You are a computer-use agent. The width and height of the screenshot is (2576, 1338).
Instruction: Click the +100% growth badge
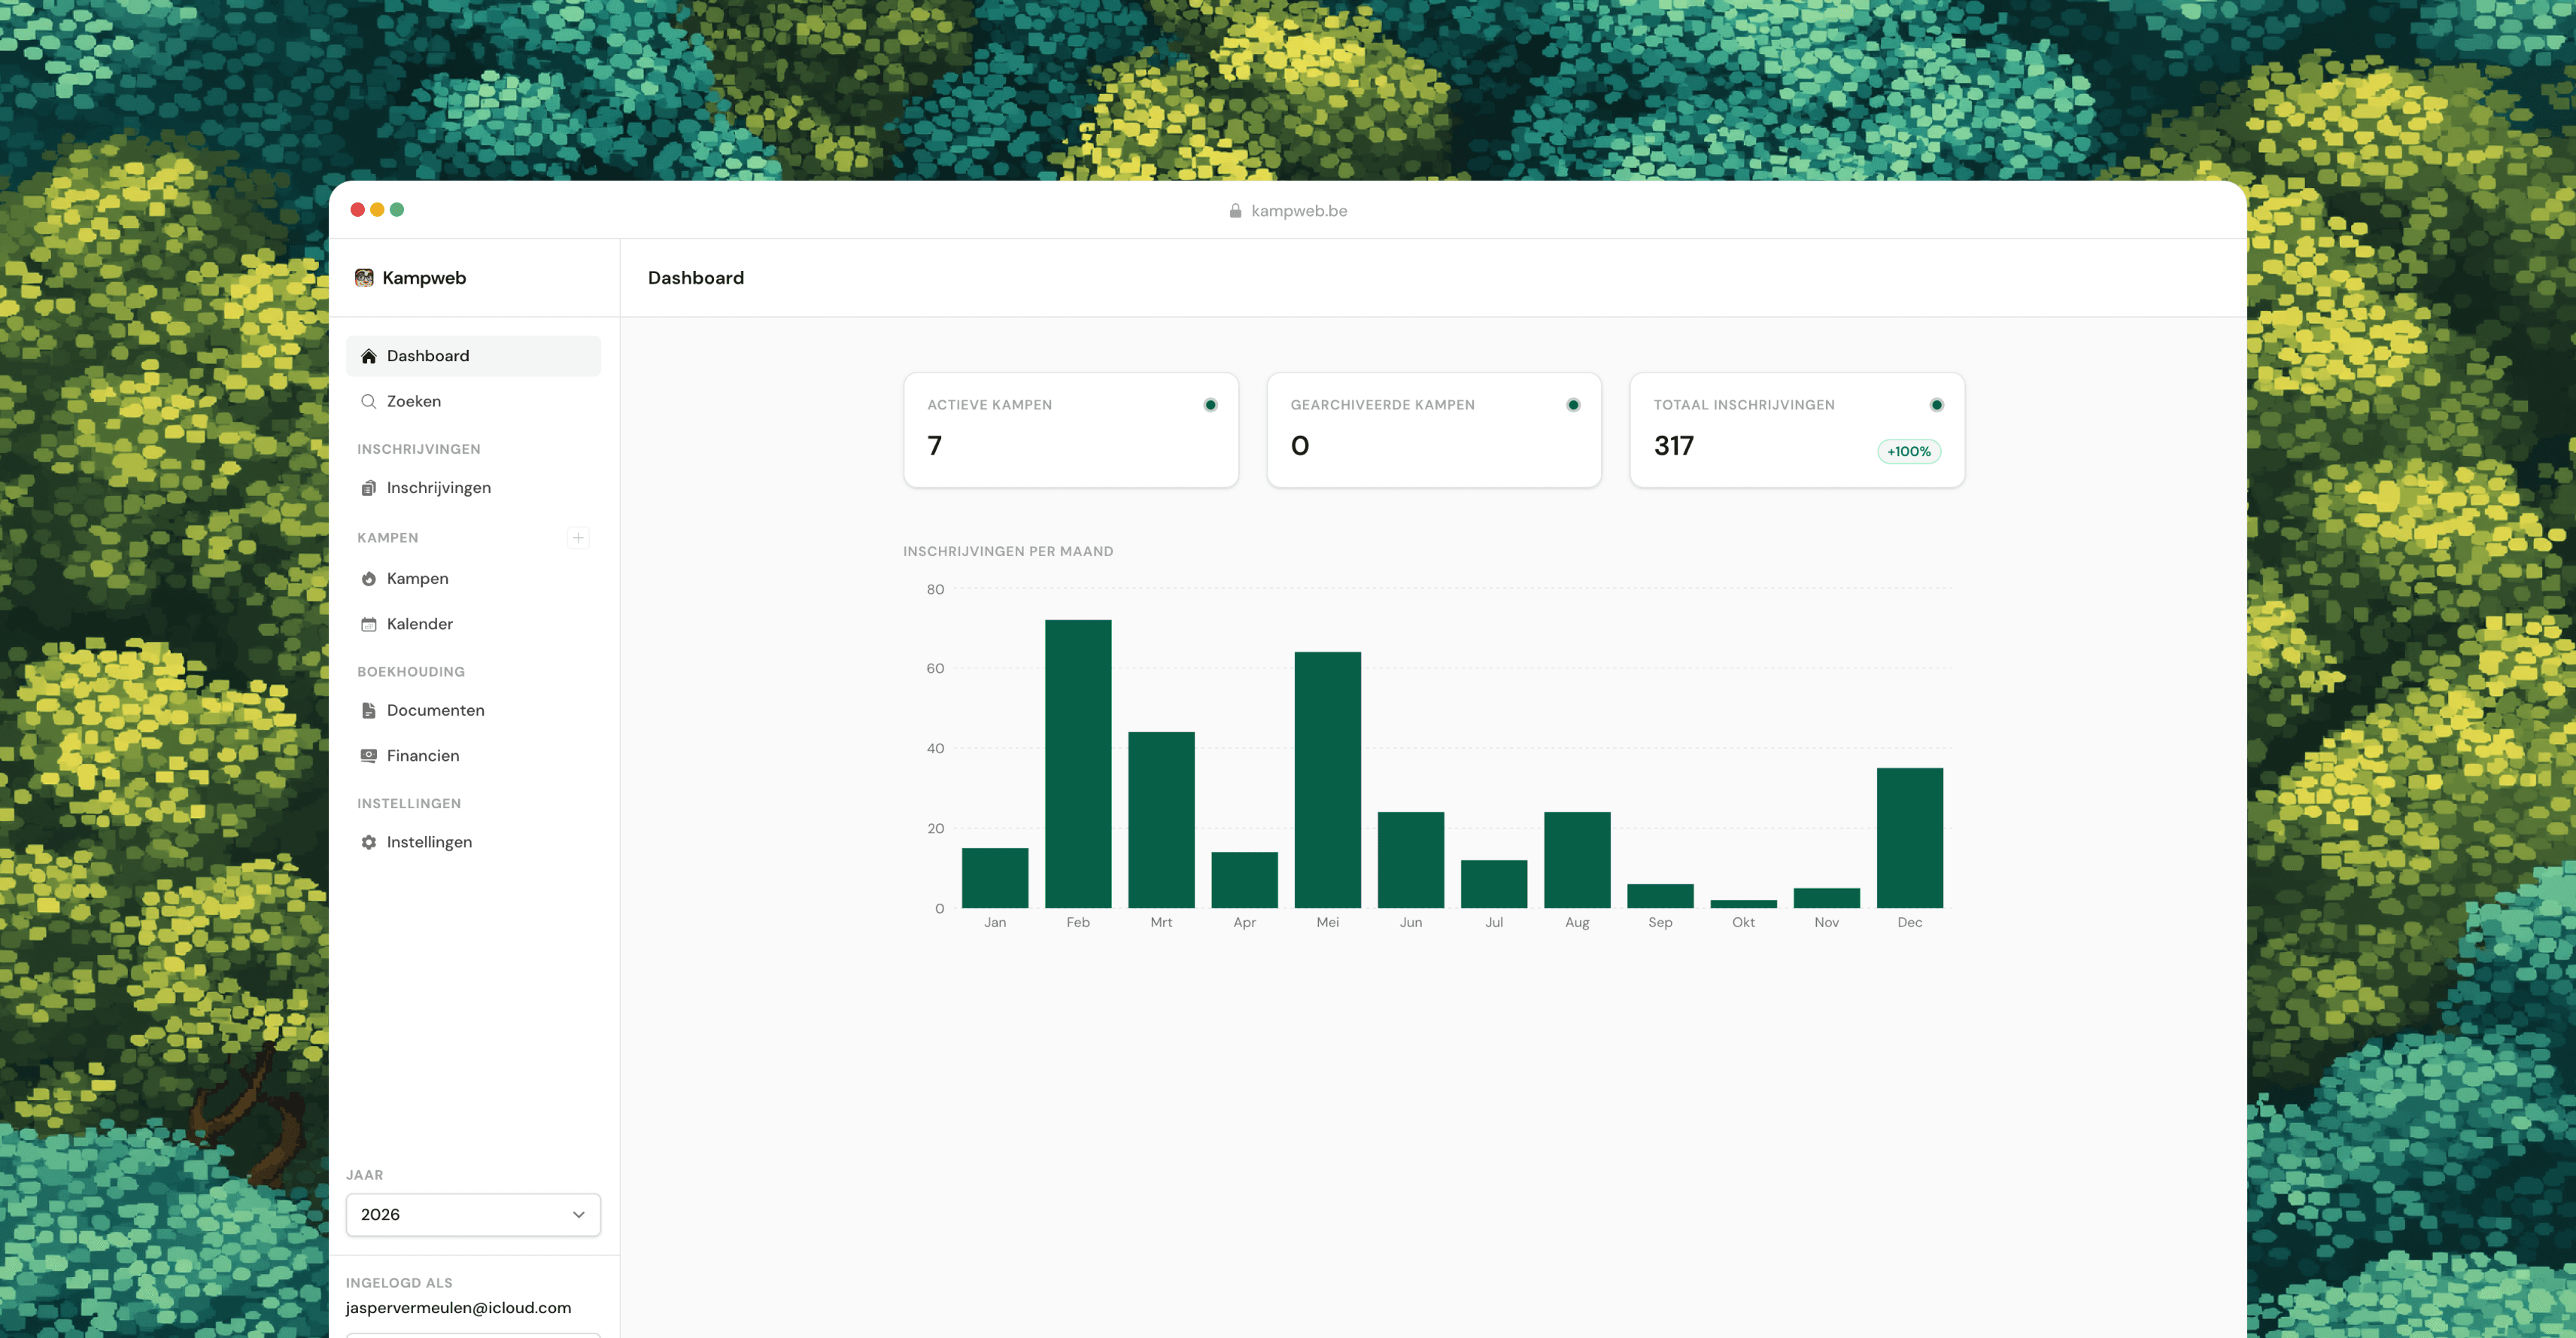(x=1908, y=452)
